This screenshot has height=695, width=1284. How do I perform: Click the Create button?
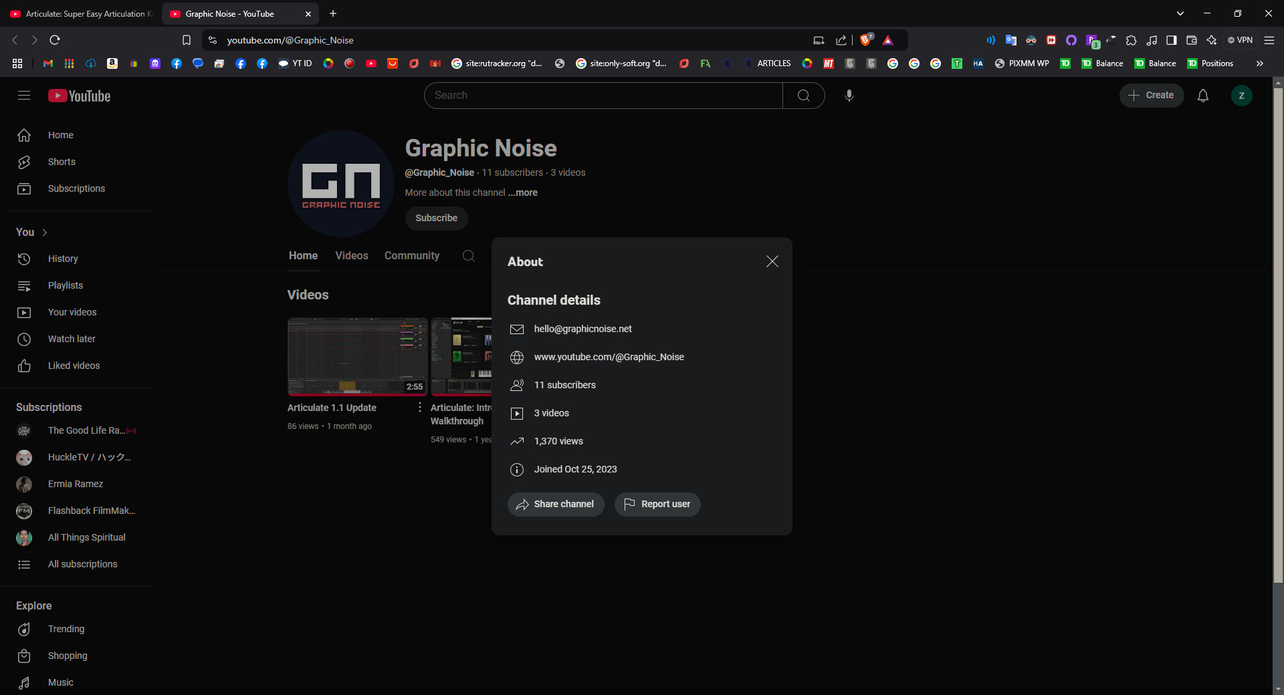point(1151,96)
